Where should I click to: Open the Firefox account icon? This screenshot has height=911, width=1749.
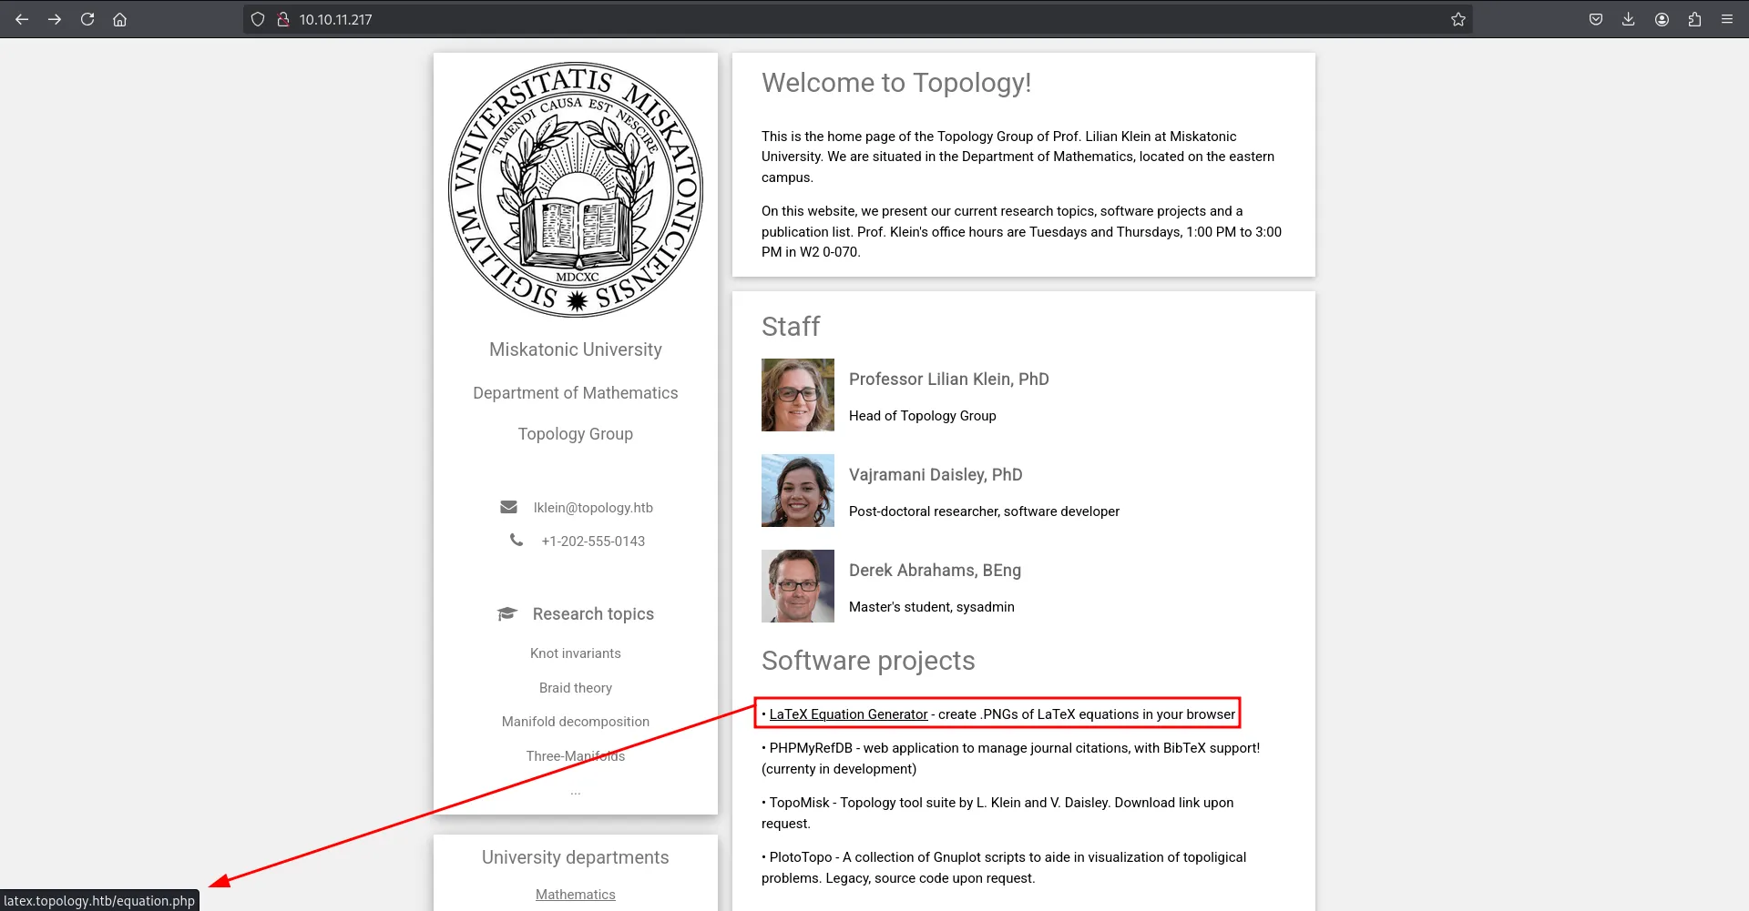pos(1662,19)
